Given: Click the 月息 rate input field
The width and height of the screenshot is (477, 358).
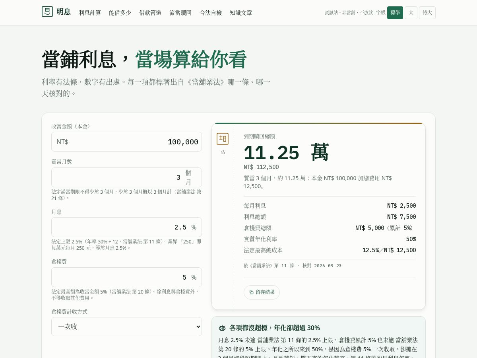Looking at the screenshot, I should pos(126,227).
